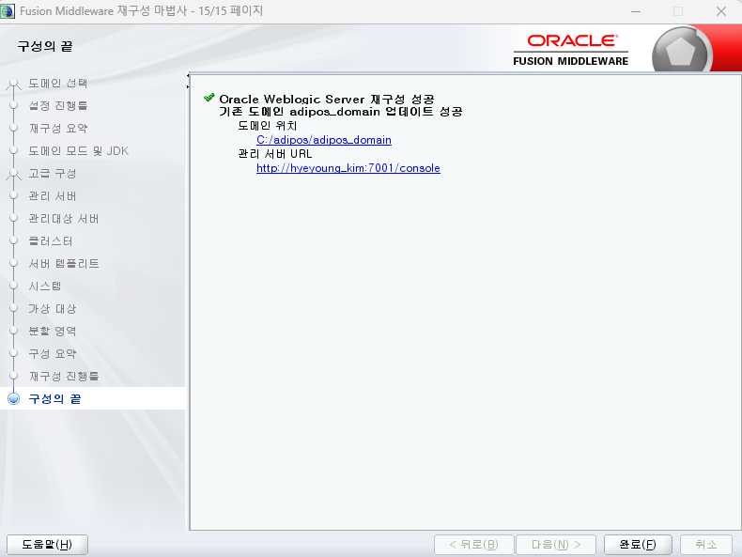This screenshot has width=742, height=557.
Task: Click the step circle next to 클러스터
Action: click(14, 241)
